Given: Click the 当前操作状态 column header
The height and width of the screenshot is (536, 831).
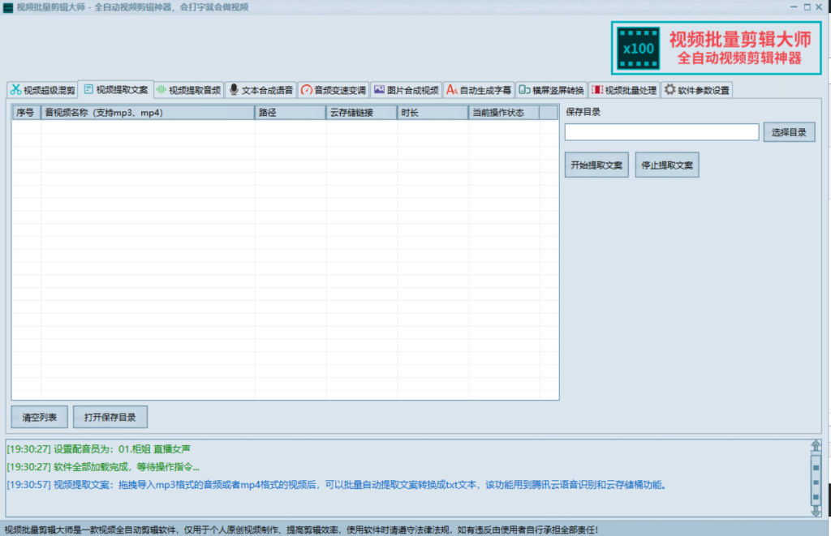Looking at the screenshot, I should pos(504,112).
